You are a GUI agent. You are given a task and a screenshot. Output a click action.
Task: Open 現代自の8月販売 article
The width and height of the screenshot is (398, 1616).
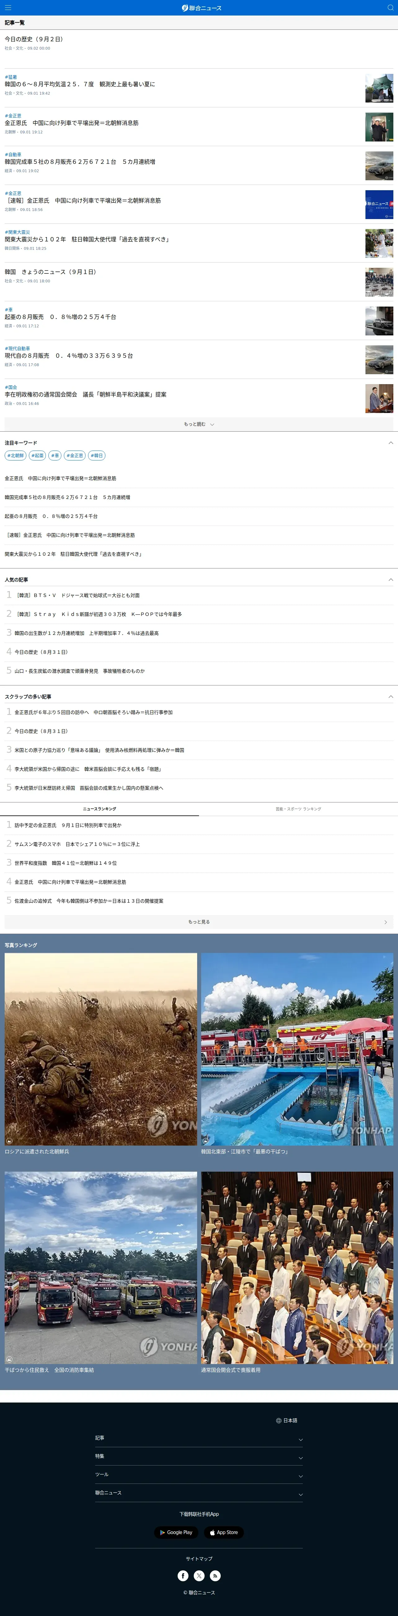(x=69, y=356)
